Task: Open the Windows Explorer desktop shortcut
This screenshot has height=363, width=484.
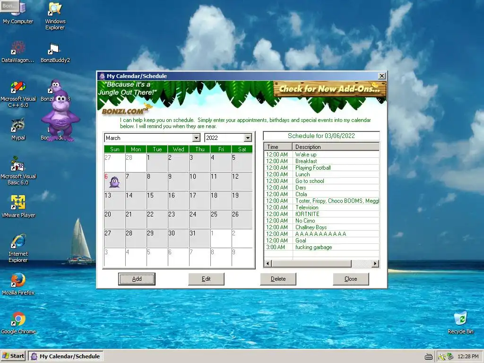Action: point(55,16)
